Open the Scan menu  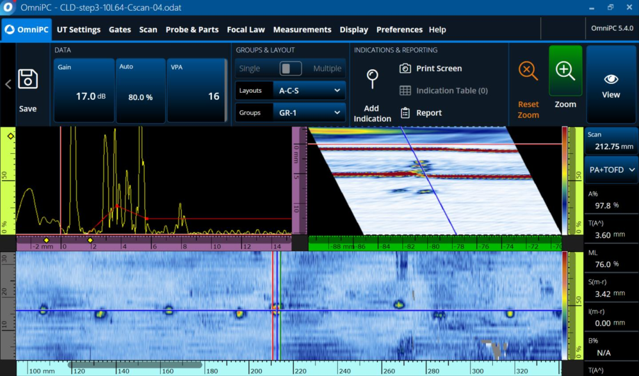coord(148,30)
